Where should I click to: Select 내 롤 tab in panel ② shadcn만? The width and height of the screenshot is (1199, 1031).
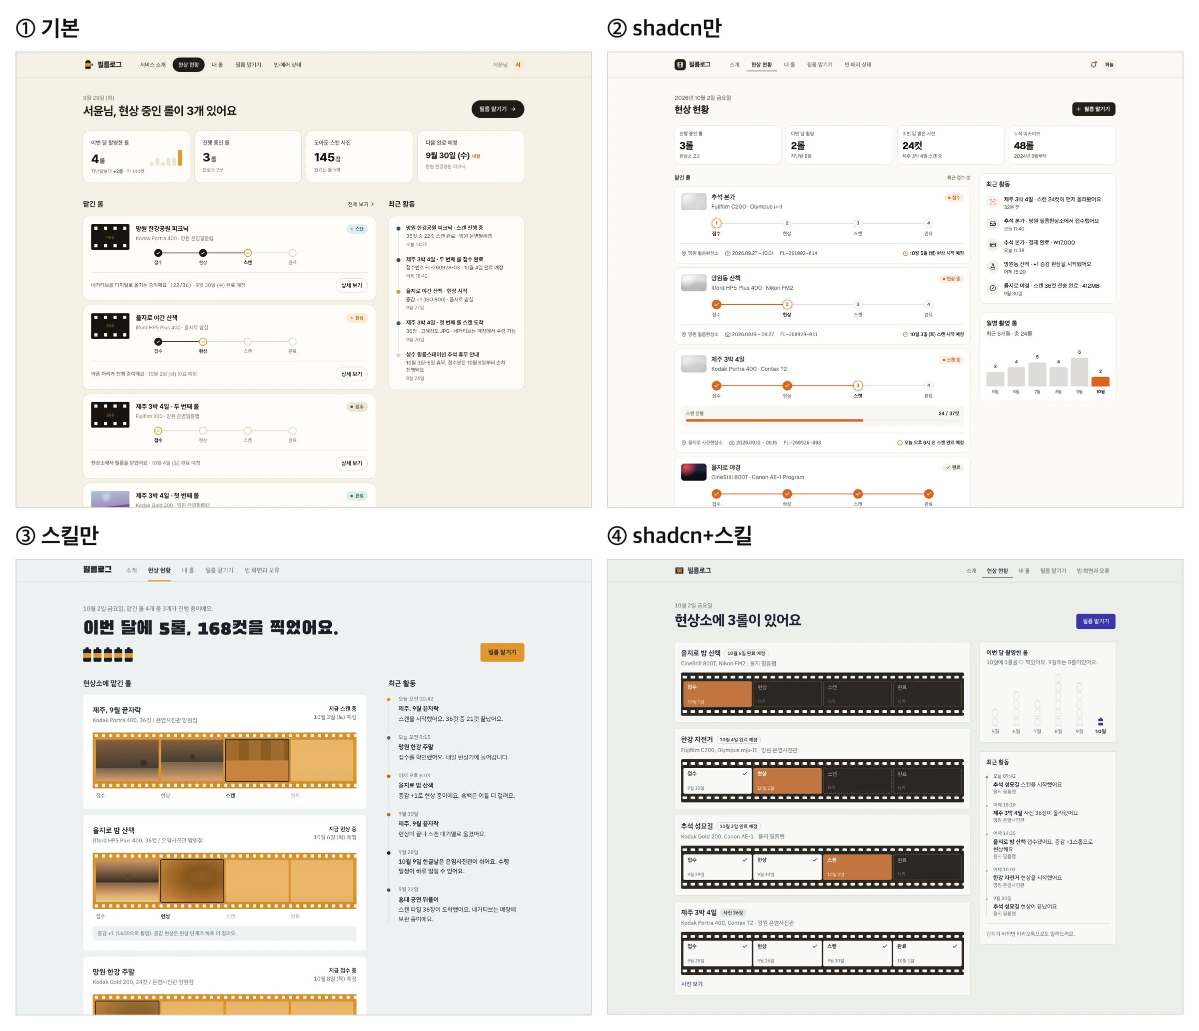pyautogui.click(x=789, y=65)
